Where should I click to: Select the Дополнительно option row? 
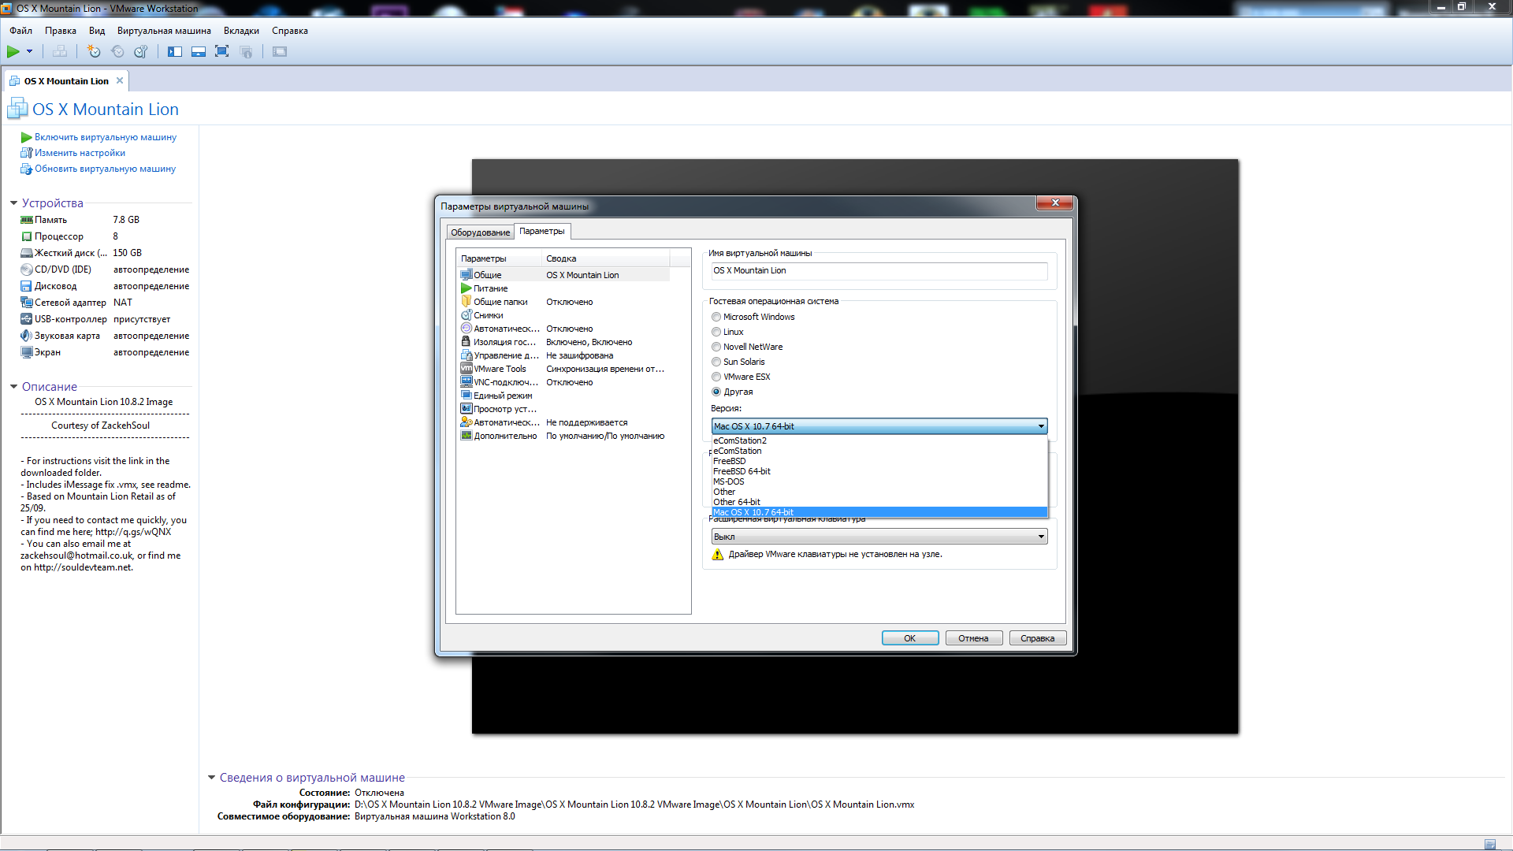pyautogui.click(x=563, y=436)
